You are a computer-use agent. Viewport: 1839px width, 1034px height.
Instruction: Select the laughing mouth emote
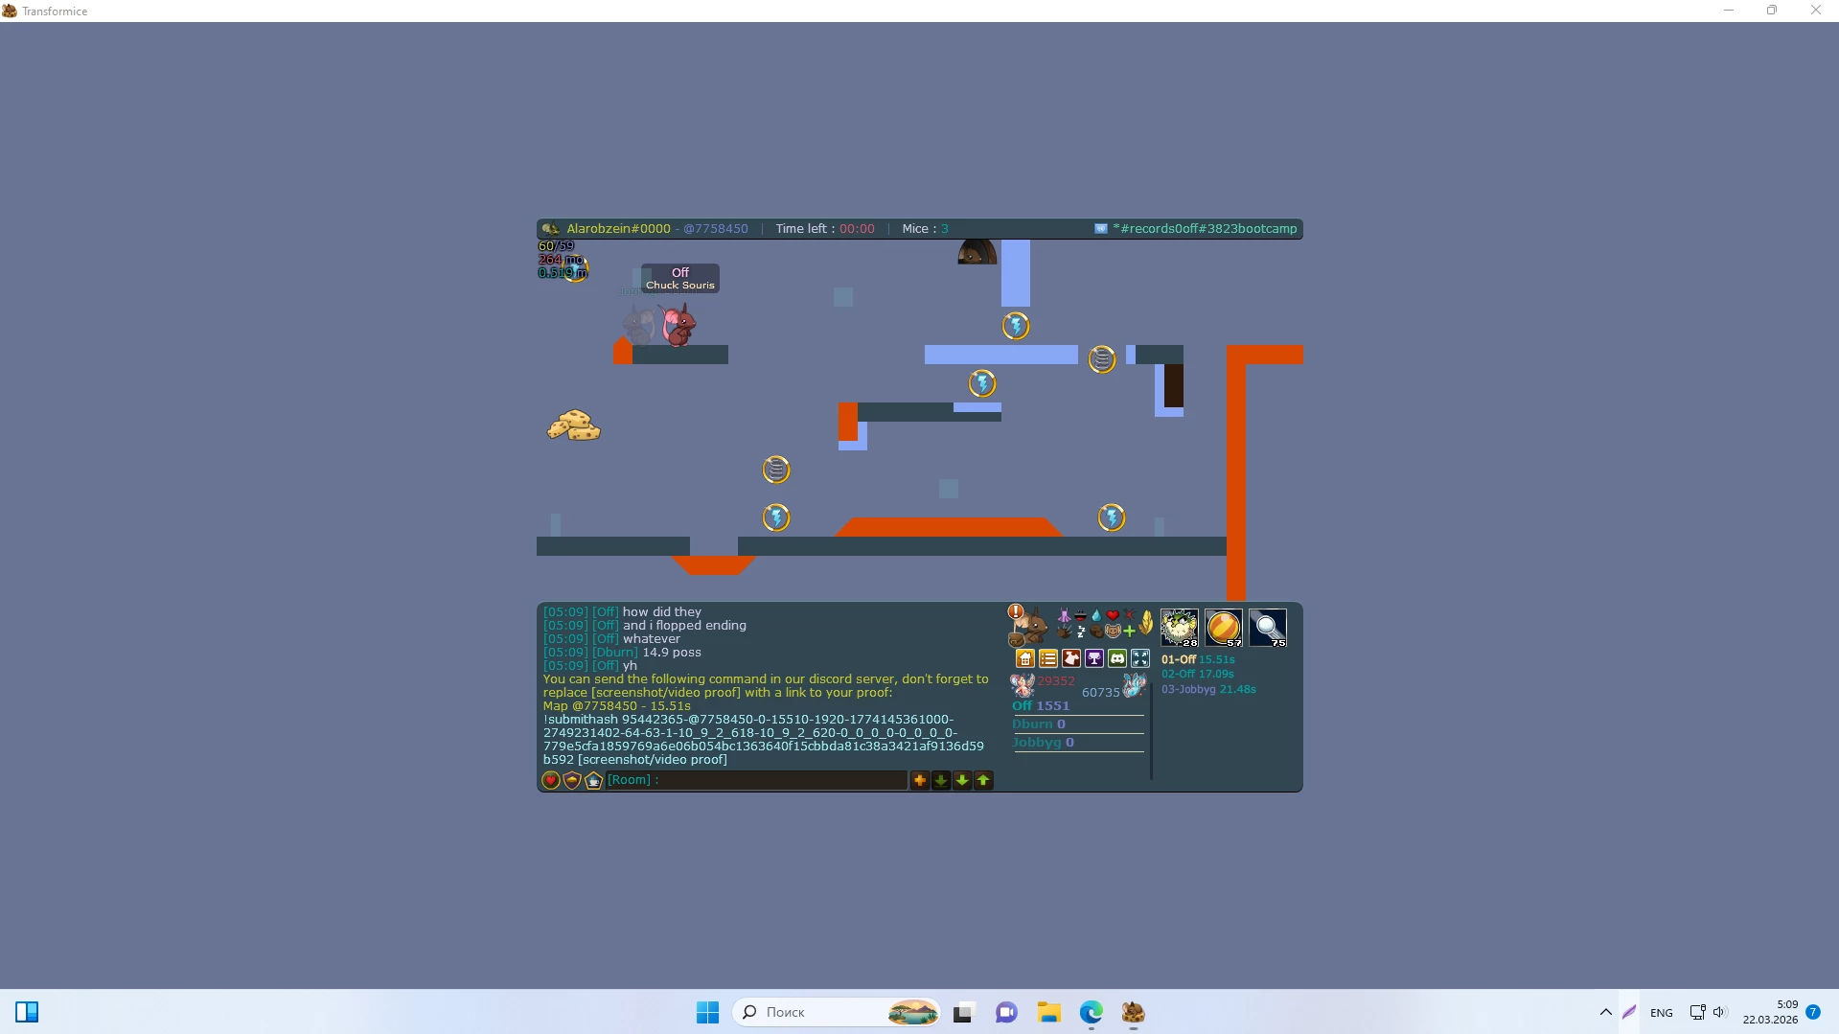[1080, 615]
